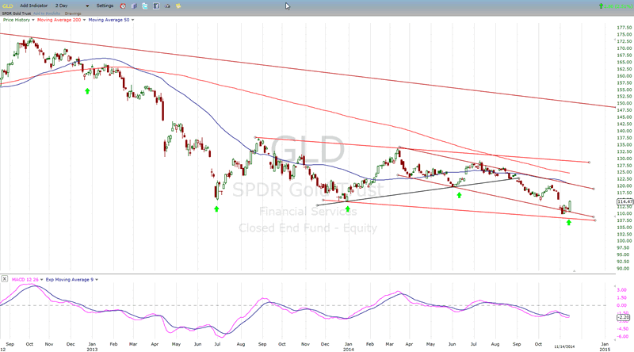634x352 pixels.
Task: Click the 150.00 price axis label
Action: click(624, 103)
